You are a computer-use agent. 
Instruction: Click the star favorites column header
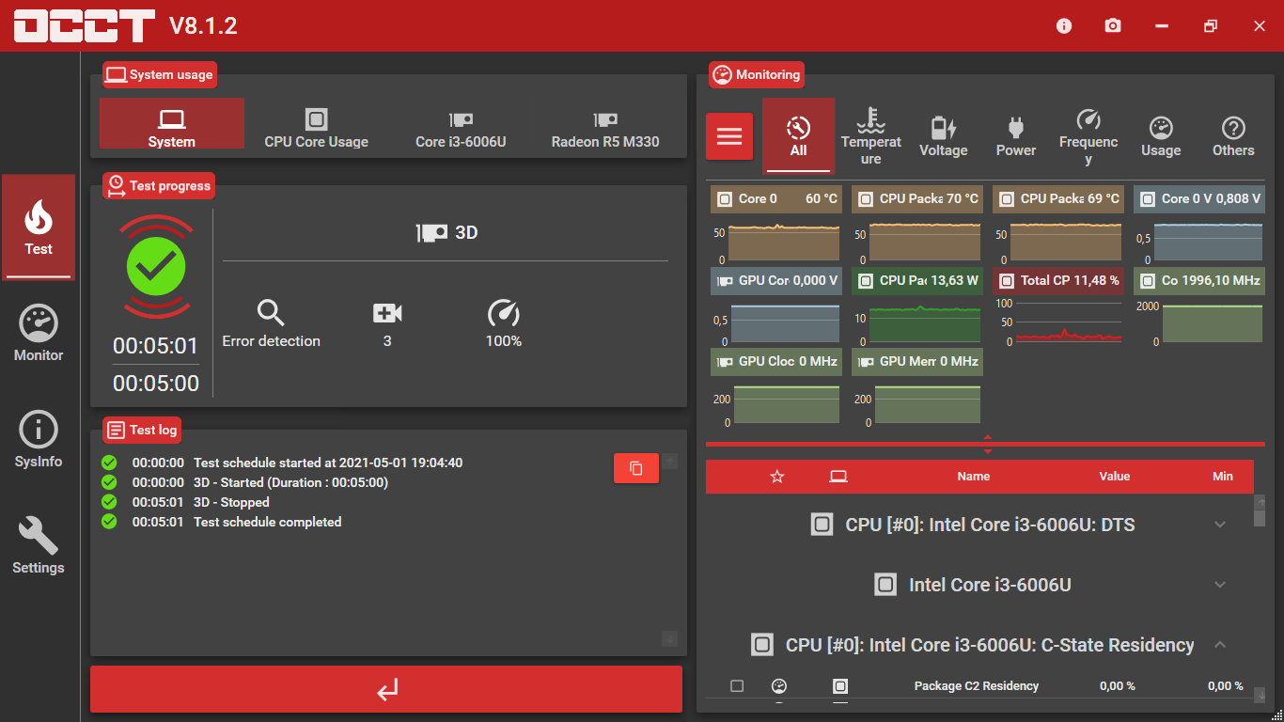click(x=777, y=477)
